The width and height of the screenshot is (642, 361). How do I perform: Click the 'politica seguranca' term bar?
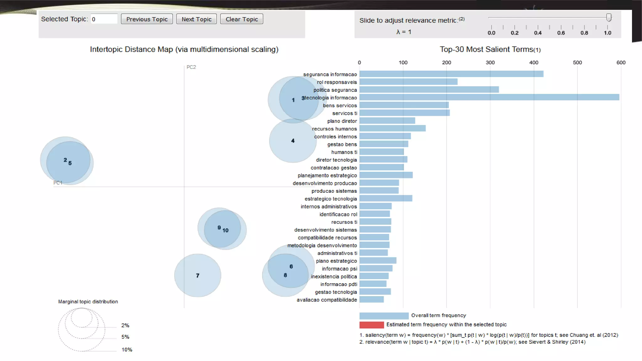(x=429, y=90)
